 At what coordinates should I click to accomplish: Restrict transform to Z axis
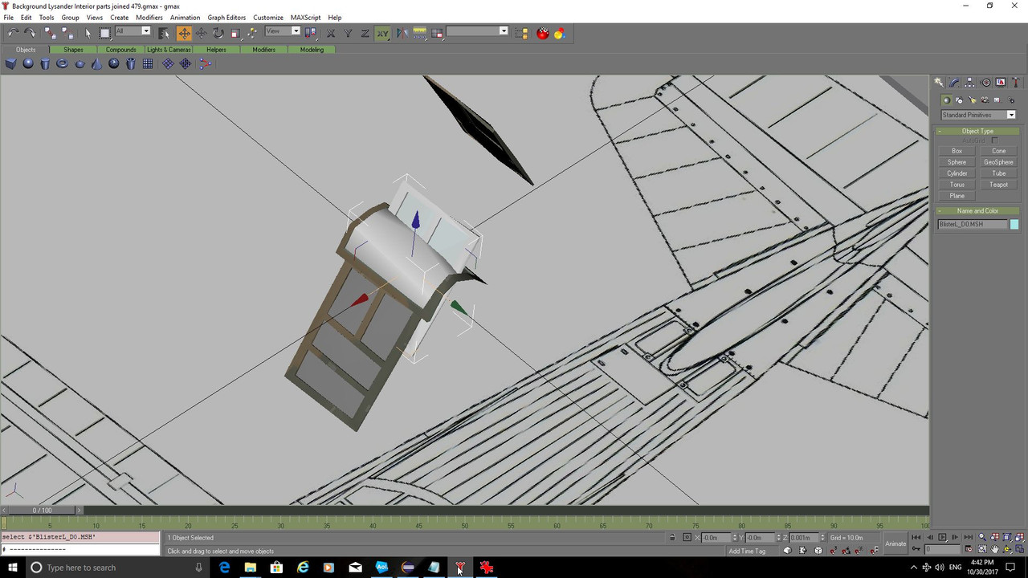pyautogui.click(x=365, y=33)
